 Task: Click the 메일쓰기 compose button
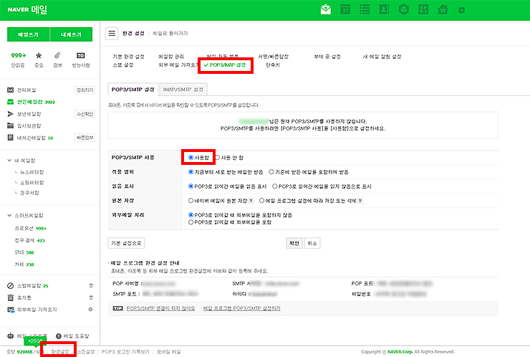point(29,34)
